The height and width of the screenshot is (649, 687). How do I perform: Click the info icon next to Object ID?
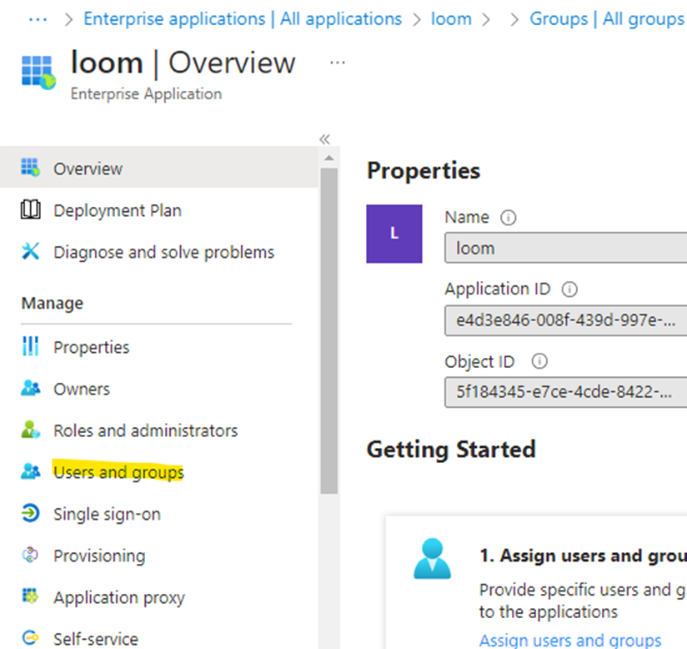click(x=539, y=361)
